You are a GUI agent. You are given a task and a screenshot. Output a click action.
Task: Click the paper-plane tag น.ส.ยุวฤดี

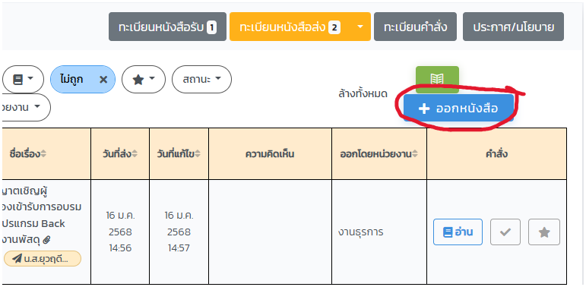43,259
